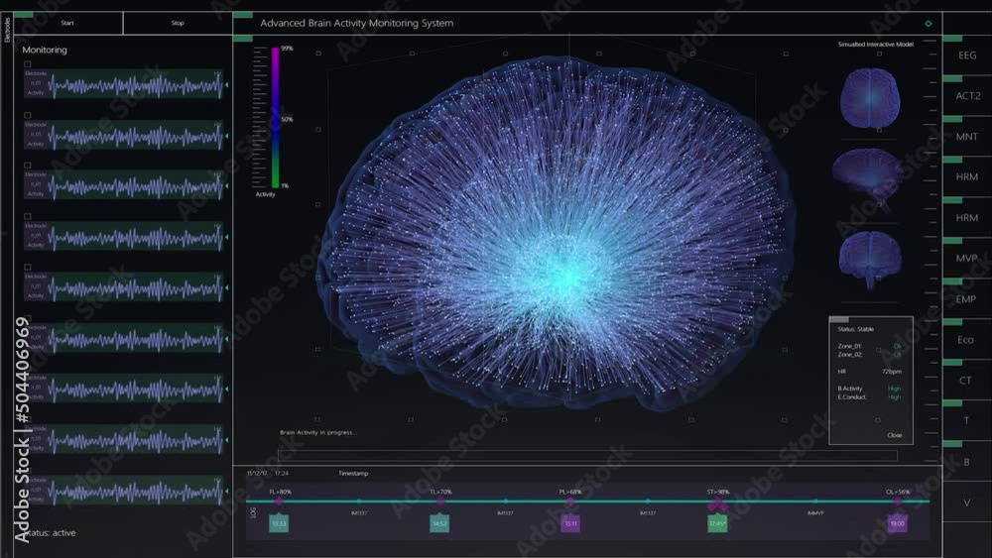
Task: Open the MVP side tab
Action: tap(966, 258)
